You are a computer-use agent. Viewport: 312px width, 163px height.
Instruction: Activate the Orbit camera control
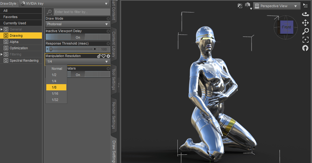(305, 14)
